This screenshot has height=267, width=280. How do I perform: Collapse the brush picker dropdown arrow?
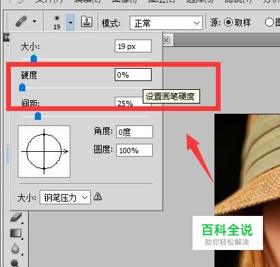point(70,22)
